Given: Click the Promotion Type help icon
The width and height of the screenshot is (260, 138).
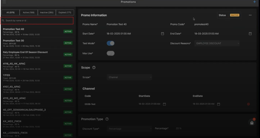Looking at the screenshot, I should pos(107,119).
